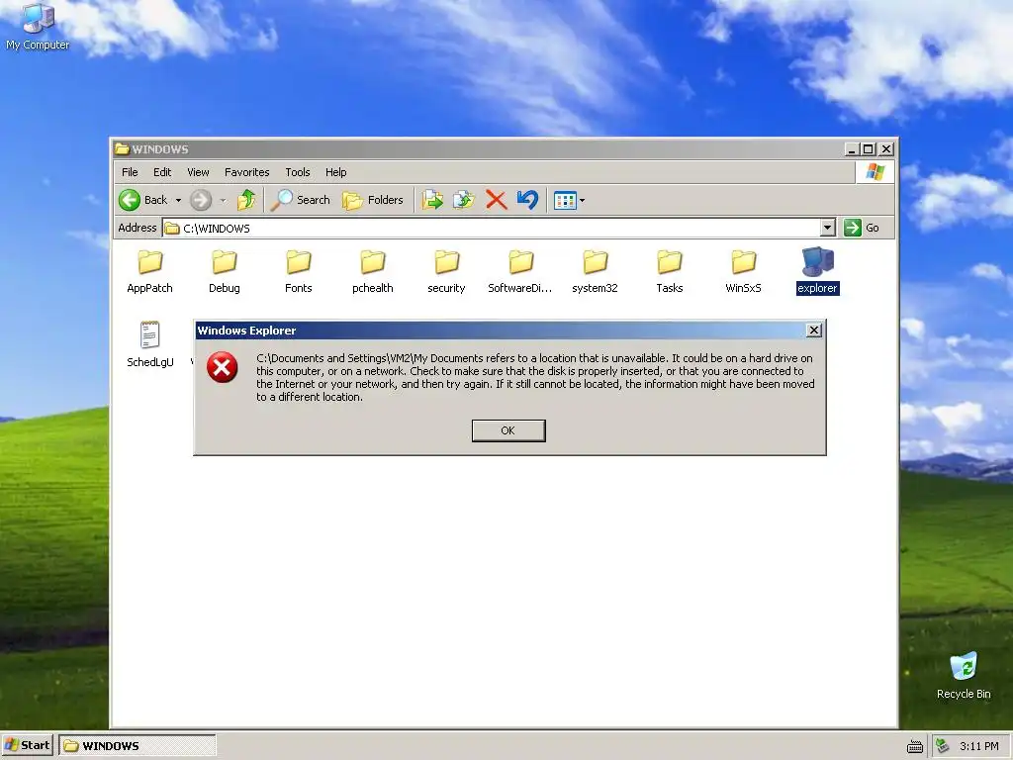Open the Tools menu
Viewport: 1013px width, 760px height.
(x=298, y=172)
